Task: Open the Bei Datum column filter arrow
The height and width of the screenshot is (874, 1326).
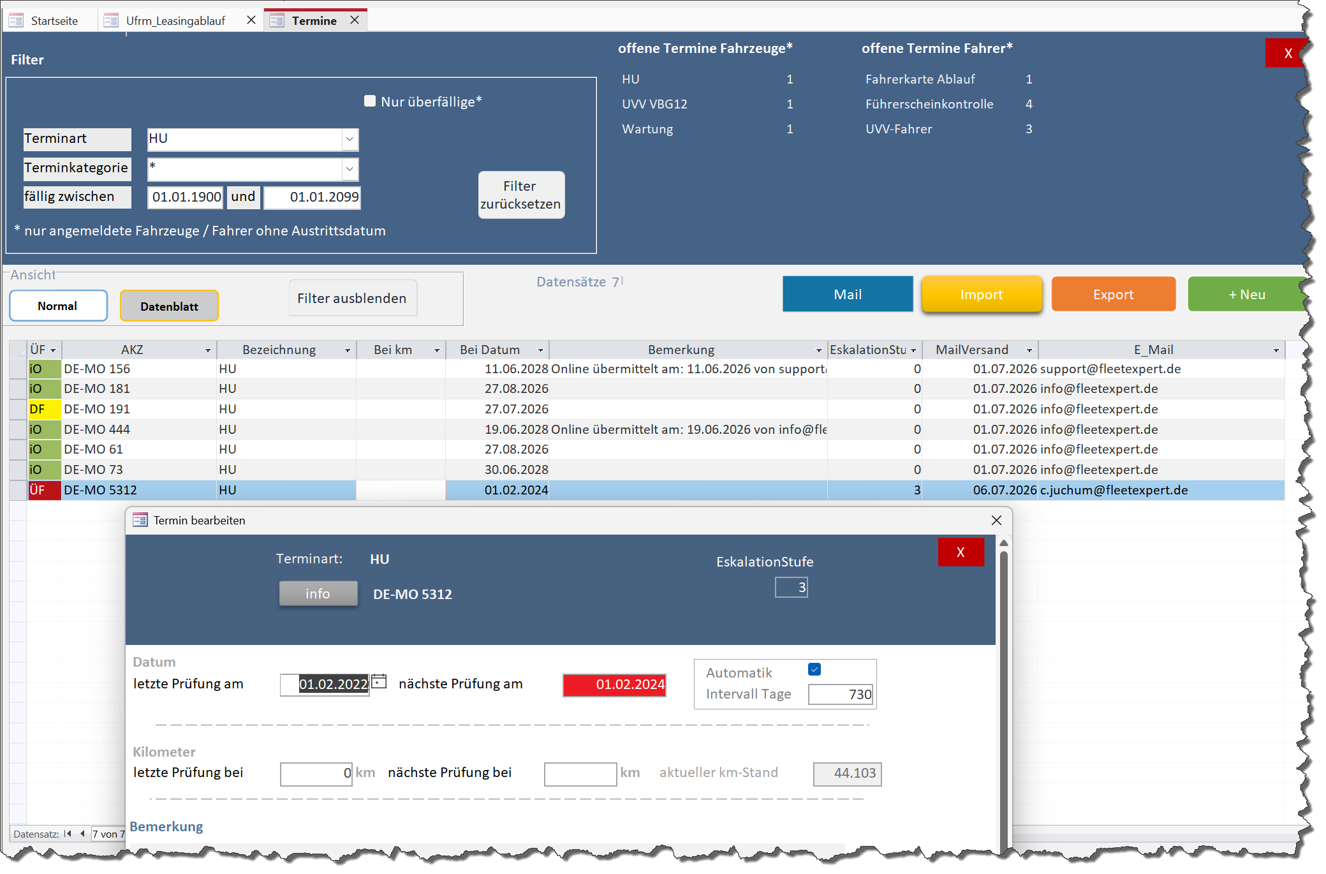Action: 541,350
